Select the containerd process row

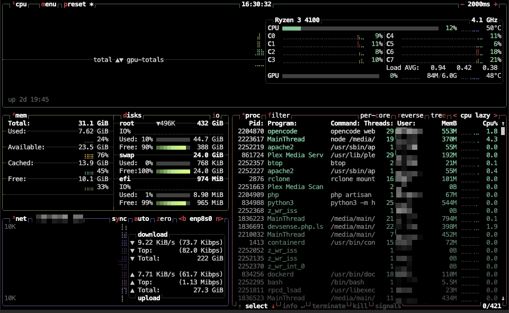[368, 243]
